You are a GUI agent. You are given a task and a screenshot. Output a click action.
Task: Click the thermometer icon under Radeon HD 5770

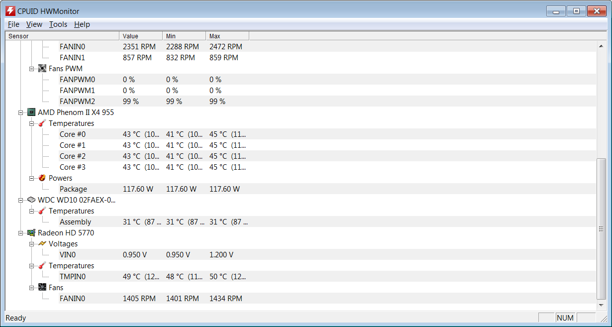[x=42, y=266]
